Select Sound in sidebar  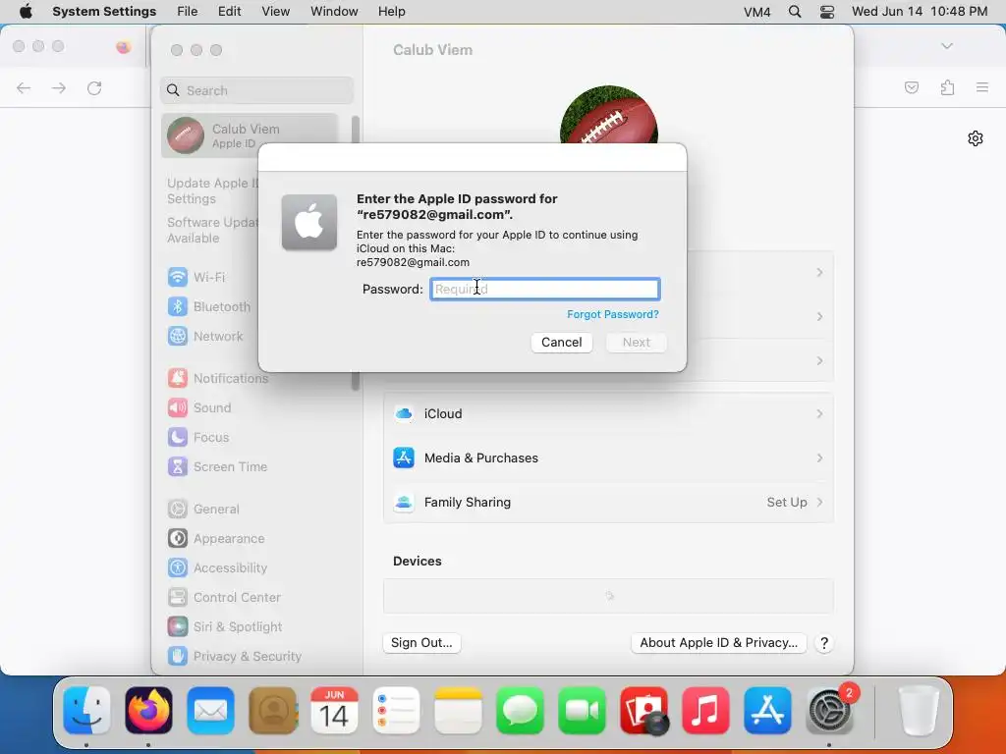[x=199, y=407]
